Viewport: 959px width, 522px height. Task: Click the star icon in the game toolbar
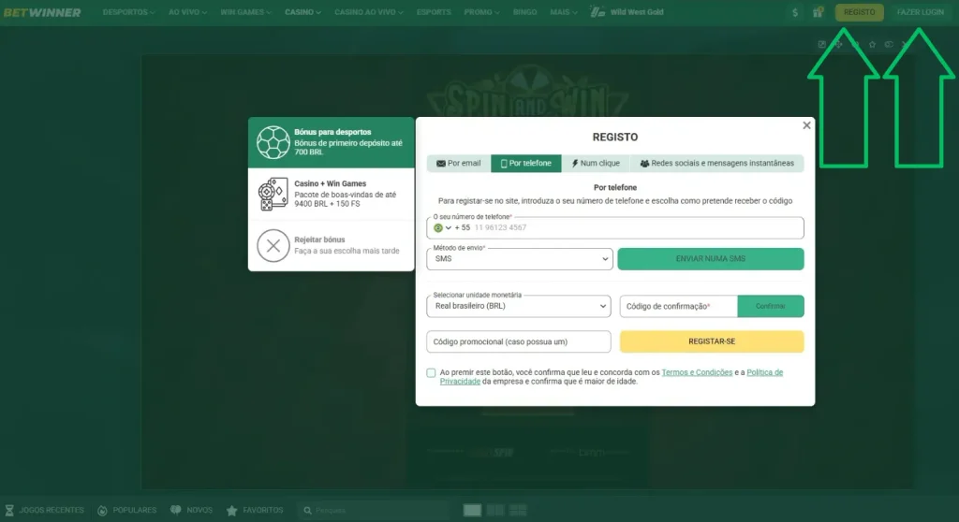[872, 44]
